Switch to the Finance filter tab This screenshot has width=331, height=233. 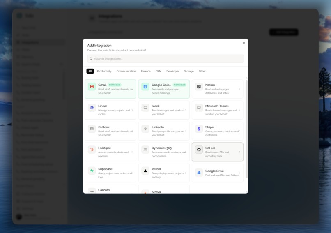pyautogui.click(x=146, y=71)
